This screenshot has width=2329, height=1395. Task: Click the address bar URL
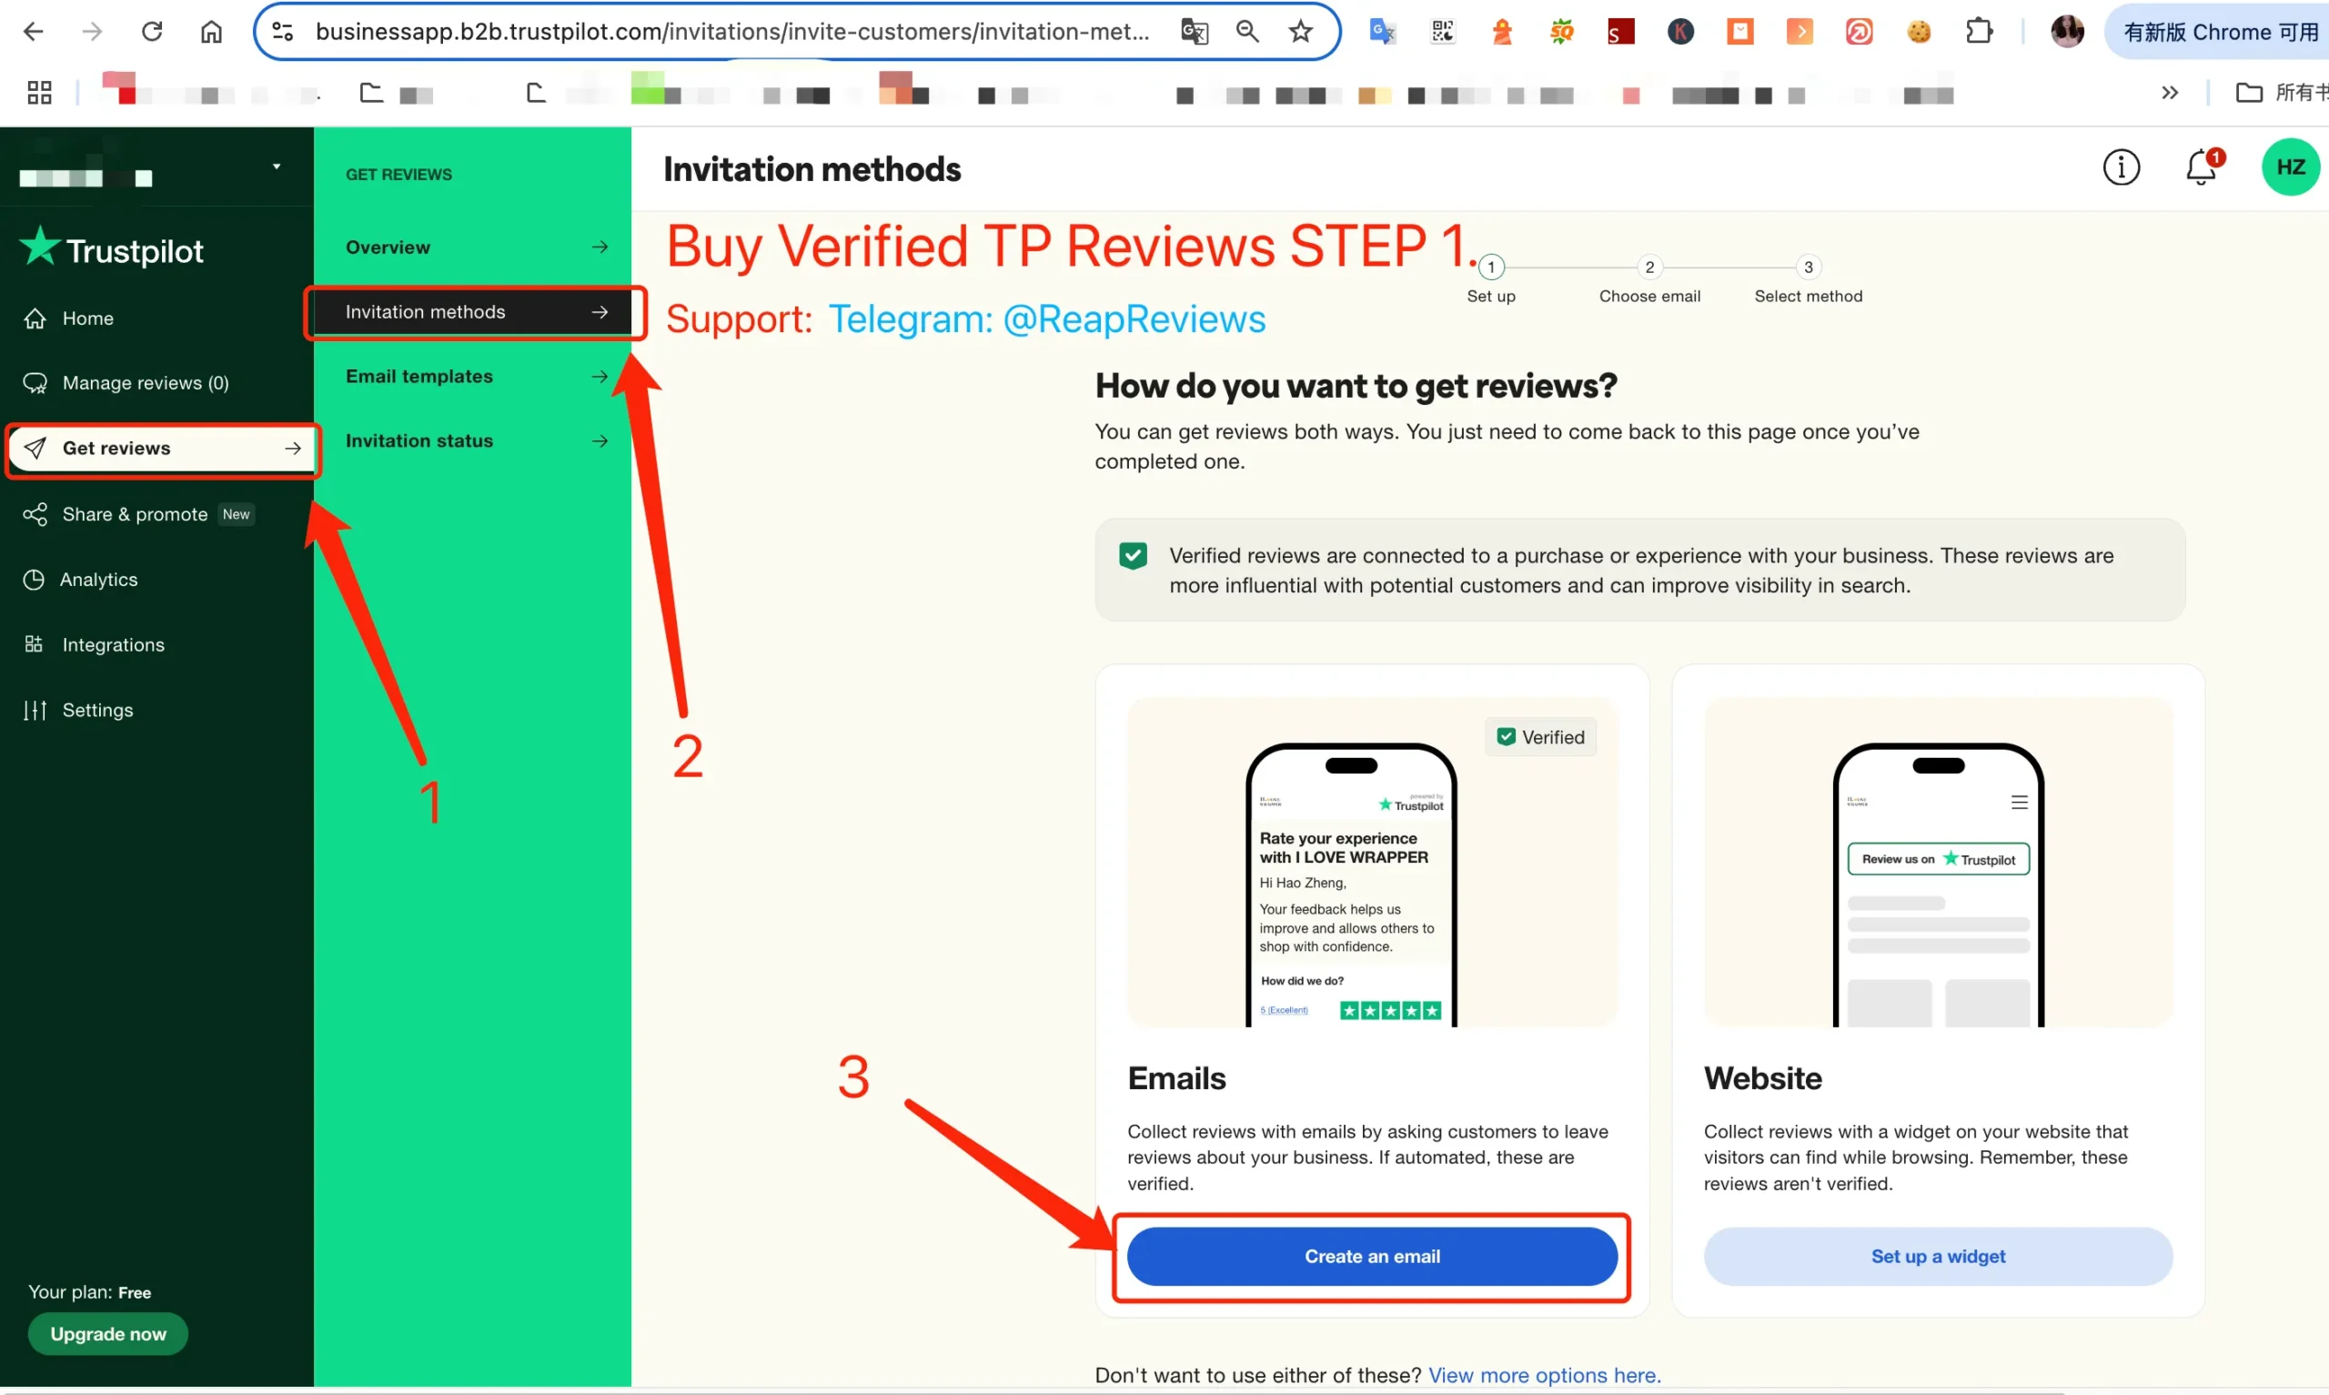tap(731, 31)
